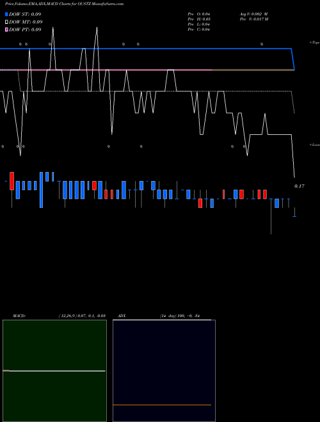Click the 'Avg V: 0.002 M' volume text

point(253,14)
